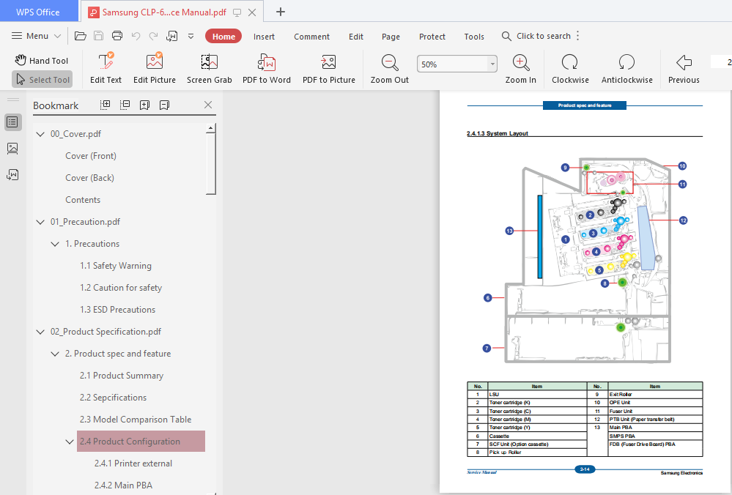732x495 pixels.
Task: Open the Cover (Back) bookmark
Action: tap(89, 178)
